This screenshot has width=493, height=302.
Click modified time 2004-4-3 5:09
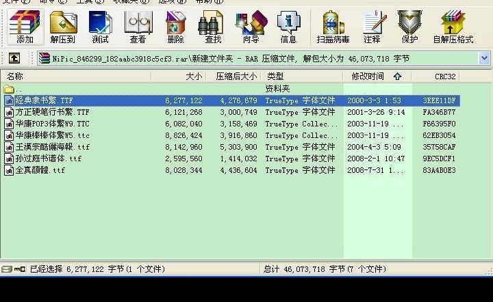374,147
